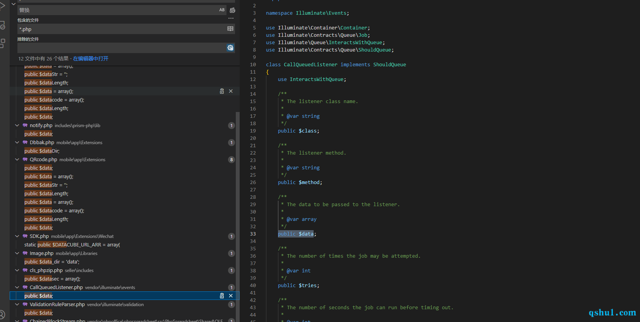Dismiss the selected 'public $data;' result under CallQueuedListener.php
Viewport: 640px width, 322px height.
point(231,296)
